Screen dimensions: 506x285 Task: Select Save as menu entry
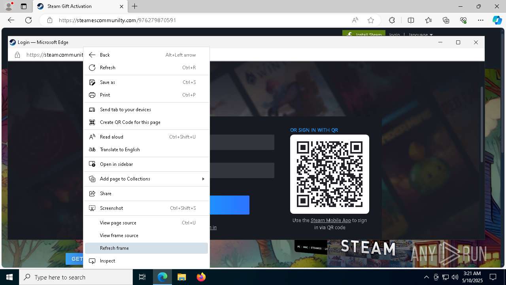click(x=146, y=82)
